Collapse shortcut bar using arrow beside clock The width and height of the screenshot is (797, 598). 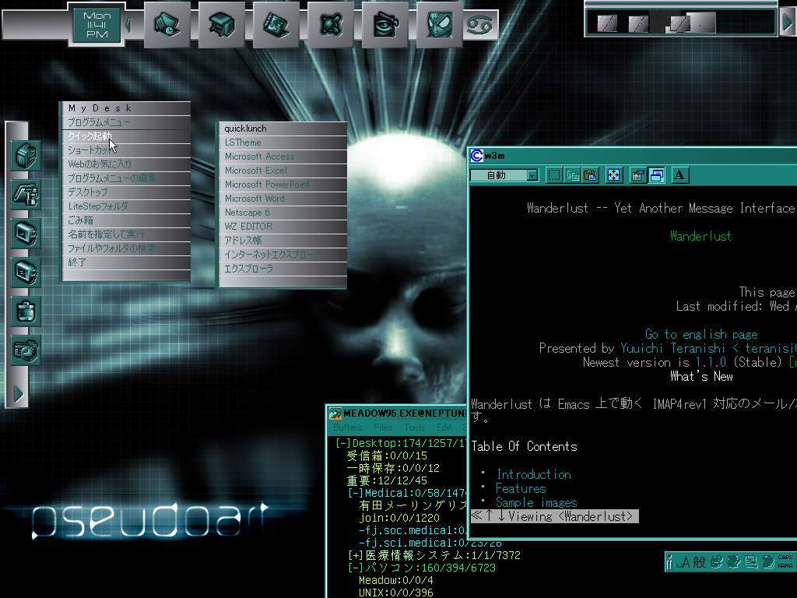[x=129, y=25]
